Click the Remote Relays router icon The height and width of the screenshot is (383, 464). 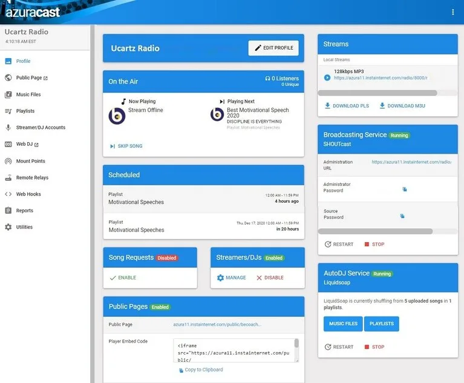[x=8, y=178]
